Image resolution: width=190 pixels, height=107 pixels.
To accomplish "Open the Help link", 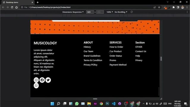I will pyautogui.click(x=138, y=56).
